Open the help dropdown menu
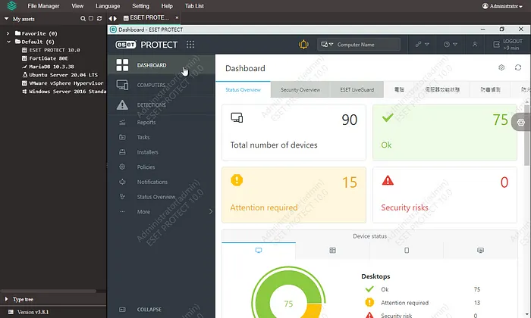Viewport: 531px width, 318px height. click(451, 44)
